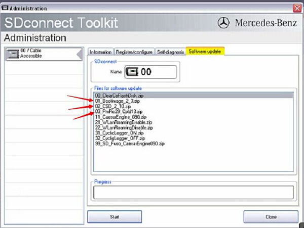Viewport: 304px width, 228px height.
Task: Select file 21_WLanRoamingEnable.zip
Action: 124,122
